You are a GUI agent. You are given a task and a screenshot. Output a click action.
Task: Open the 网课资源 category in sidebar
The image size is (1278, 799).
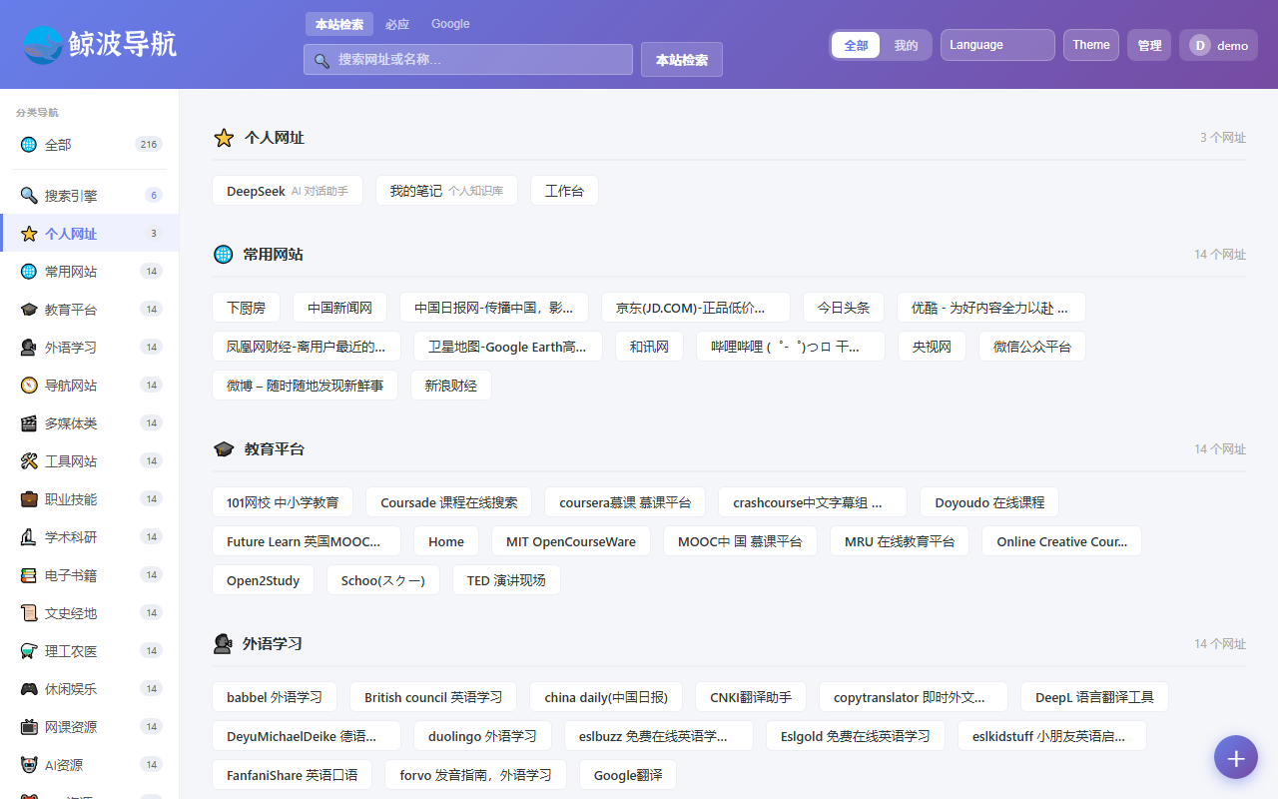90,727
